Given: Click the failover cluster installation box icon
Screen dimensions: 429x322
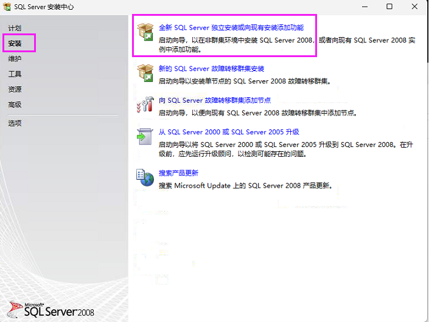Looking at the screenshot, I should click(145, 73).
